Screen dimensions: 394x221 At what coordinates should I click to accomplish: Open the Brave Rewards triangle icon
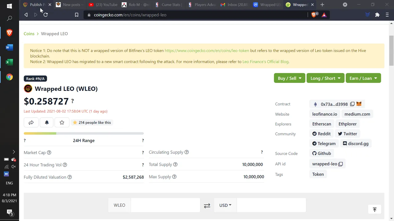[324, 15]
